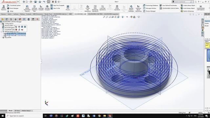Click the Undo arrow icon
210x118 pixels.
(44, 2)
